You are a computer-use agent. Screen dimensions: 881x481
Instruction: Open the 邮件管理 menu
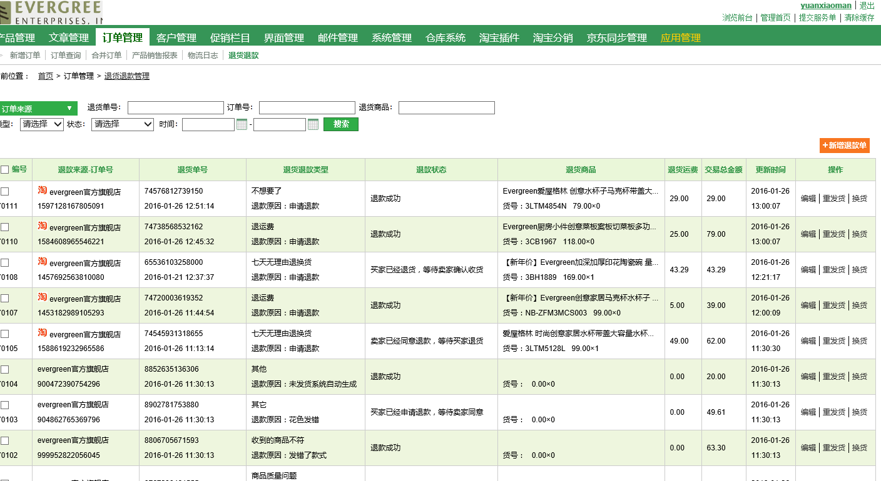[338, 37]
